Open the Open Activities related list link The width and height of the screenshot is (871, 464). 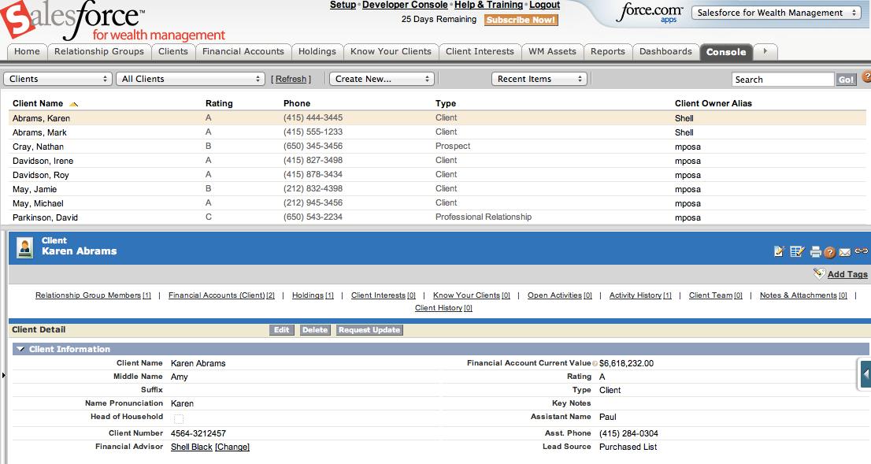(x=560, y=295)
